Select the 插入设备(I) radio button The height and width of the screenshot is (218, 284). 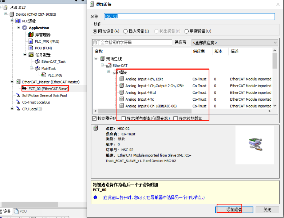(125, 31)
